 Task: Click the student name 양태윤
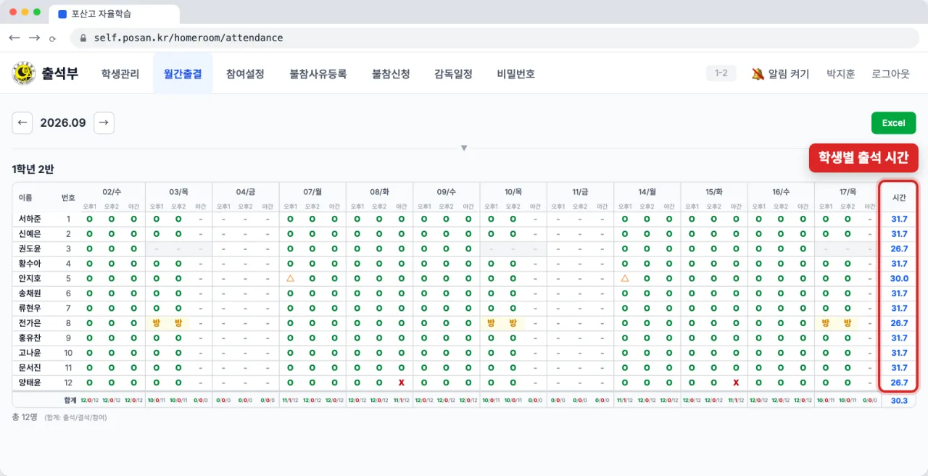30,383
